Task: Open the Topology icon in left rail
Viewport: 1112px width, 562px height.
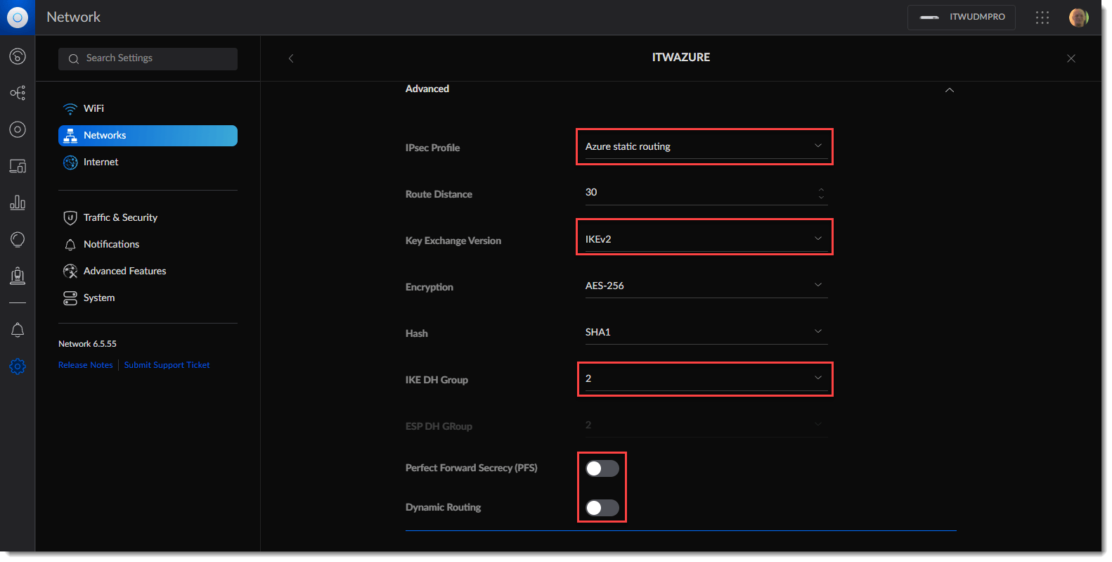Action: (x=18, y=93)
